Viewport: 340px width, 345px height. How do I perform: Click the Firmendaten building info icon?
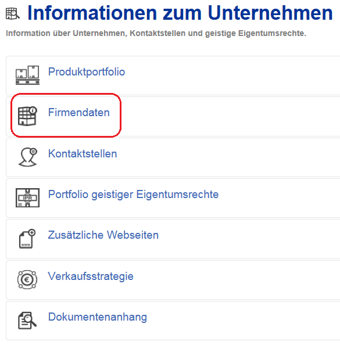click(27, 116)
